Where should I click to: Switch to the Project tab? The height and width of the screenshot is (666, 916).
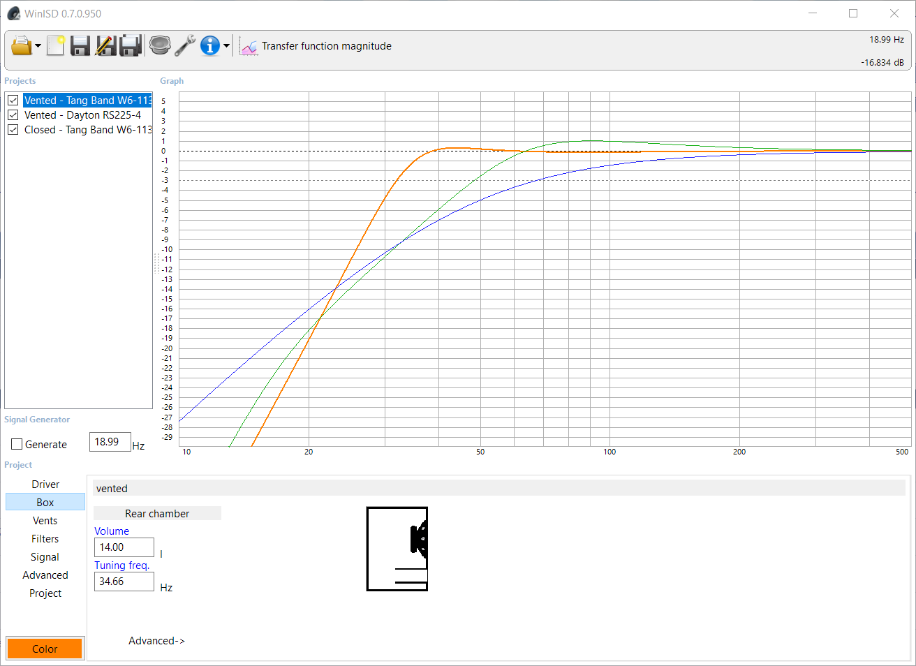click(x=45, y=593)
